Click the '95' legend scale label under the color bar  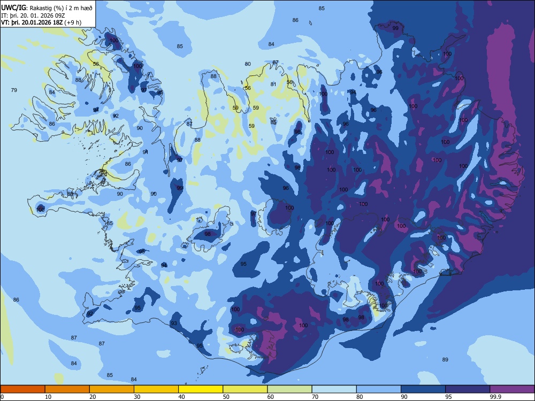point(448,397)
